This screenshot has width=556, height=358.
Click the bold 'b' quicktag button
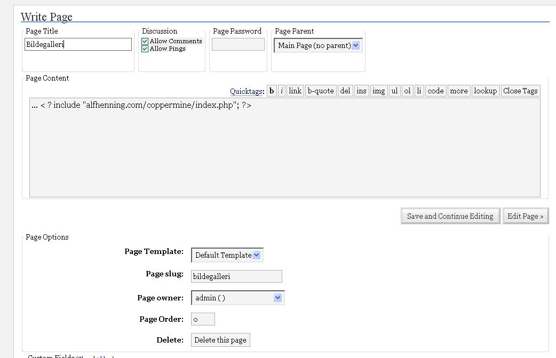coord(272,91)
